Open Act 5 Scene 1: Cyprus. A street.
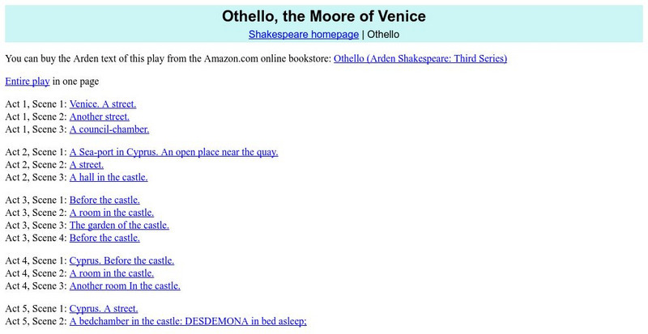Screen dimensions: 648x334 pos(104,308)
